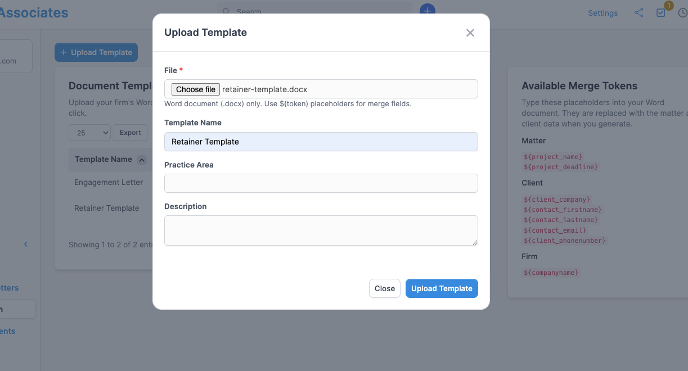This screenshot has height=371, width=688.
Task: Toggle the Template Name column sort arrow
Action: [x=142, y=160]
